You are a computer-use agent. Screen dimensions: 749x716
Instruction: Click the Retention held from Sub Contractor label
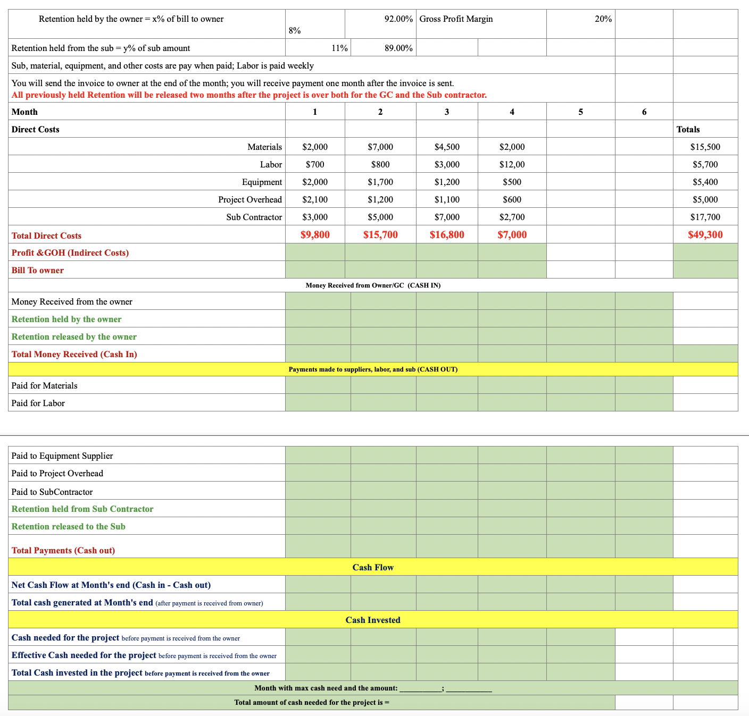tap(82, 509)
